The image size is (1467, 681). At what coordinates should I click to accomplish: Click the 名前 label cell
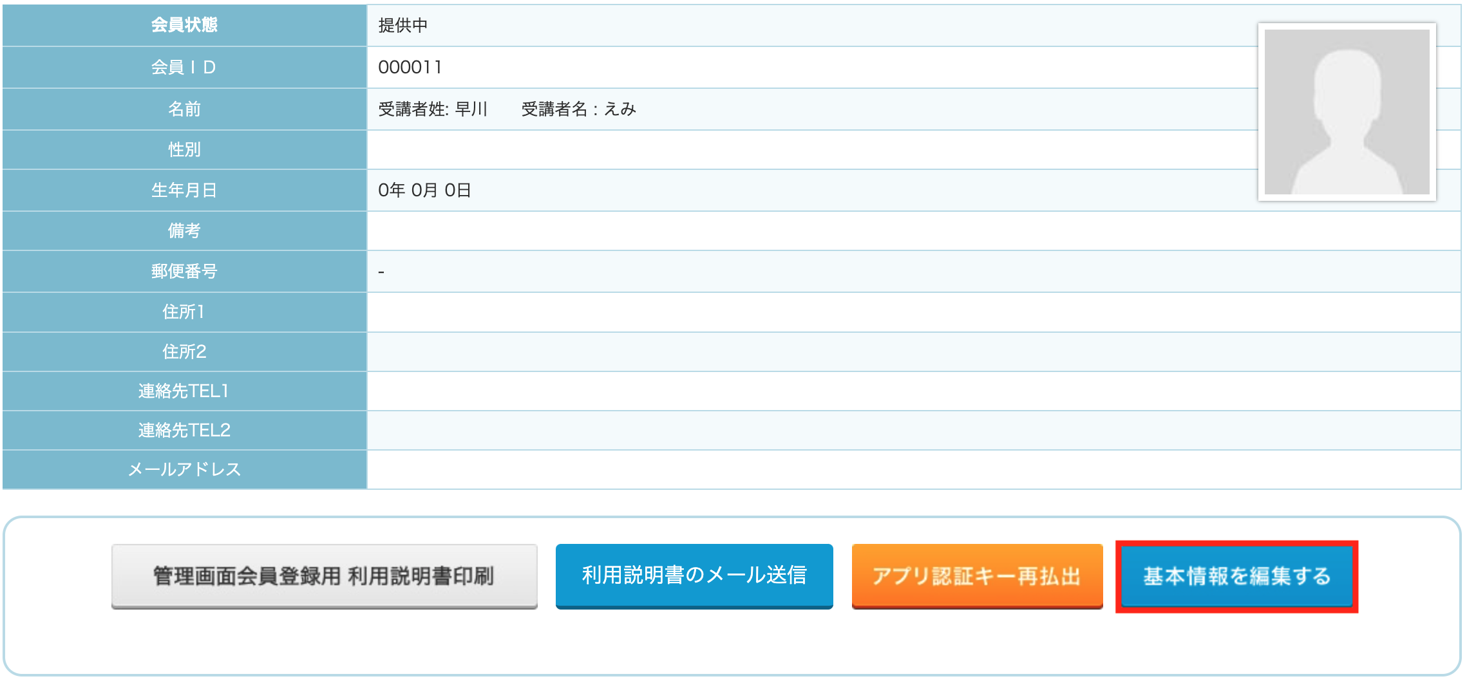coord(184,109)
